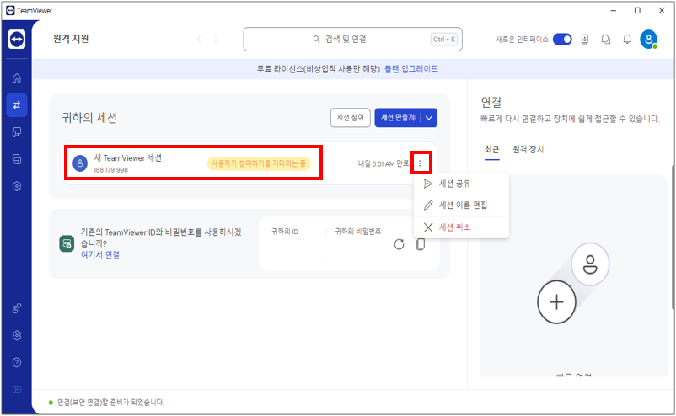The image size is (676, 416).
Task: Click the stacked screens sidebar icon
Action: tap(17, 159)
